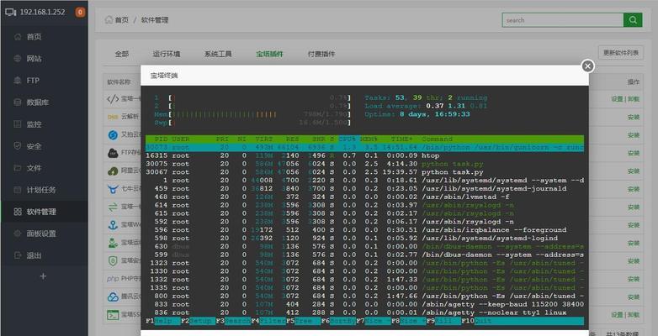
Task: Select the systemd-logind process row
Action: tap(364, 239)
